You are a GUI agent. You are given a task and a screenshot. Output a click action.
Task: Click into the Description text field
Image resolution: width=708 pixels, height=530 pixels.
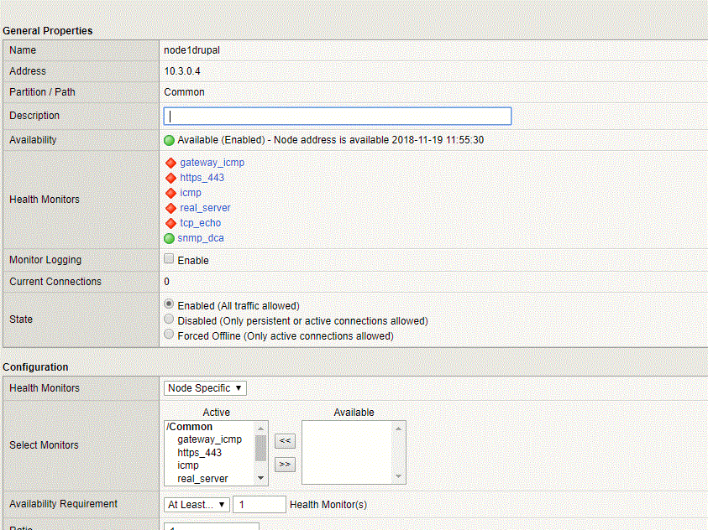click(x=337, y=117)
